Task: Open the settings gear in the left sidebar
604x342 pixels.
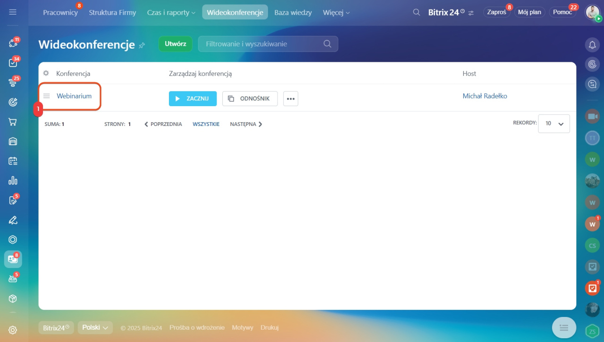Action: (13, 330)
